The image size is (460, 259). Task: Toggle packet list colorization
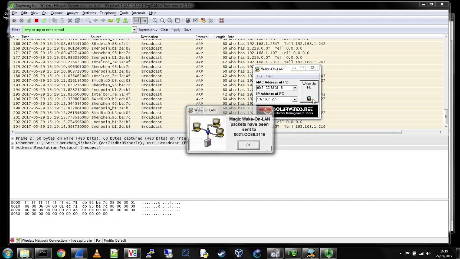click(136, 21)
